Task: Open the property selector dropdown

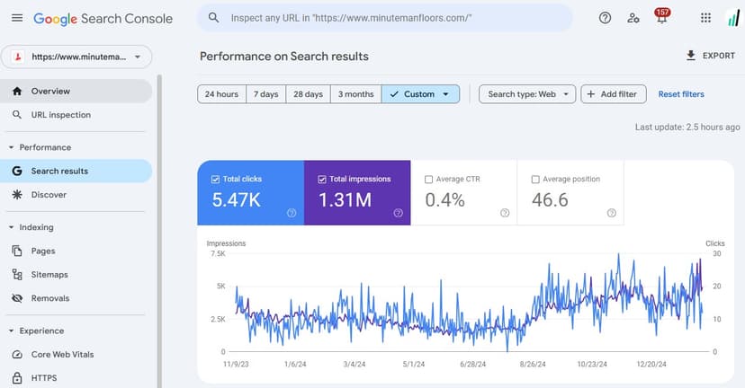Action: tap(76, 57)
